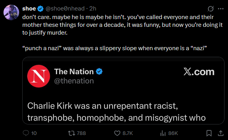
Task: Click the X.com logo in quoted card
Action: tap(199, 72)
